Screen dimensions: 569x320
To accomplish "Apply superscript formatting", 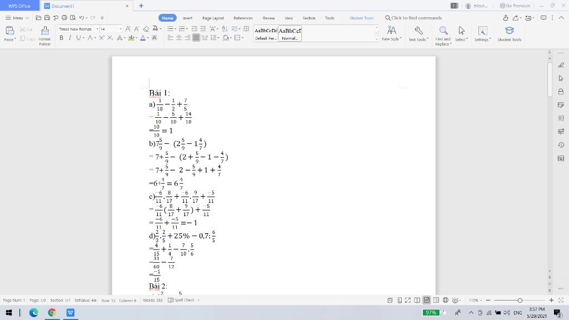I will click(x=102, y=38).
